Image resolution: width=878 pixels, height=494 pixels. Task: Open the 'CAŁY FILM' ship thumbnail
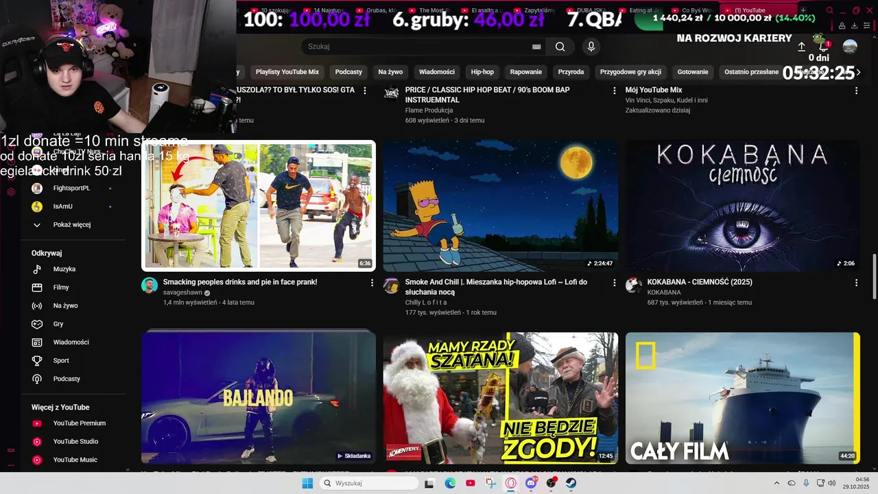(x=742, y=398)
